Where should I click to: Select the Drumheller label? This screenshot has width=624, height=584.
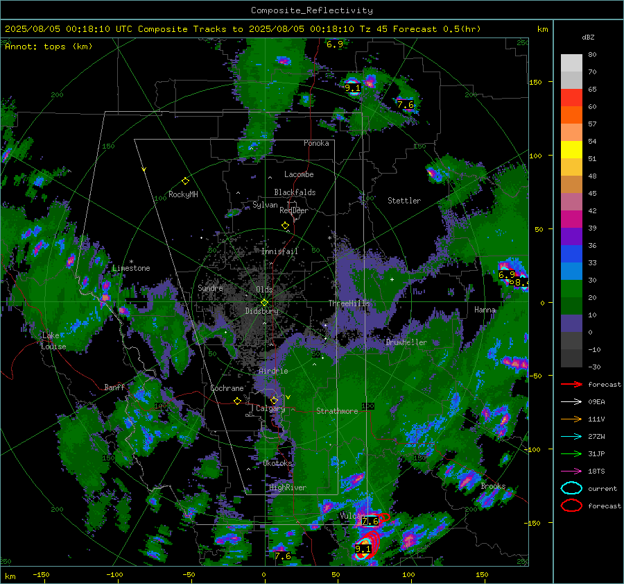coord(406,342)
